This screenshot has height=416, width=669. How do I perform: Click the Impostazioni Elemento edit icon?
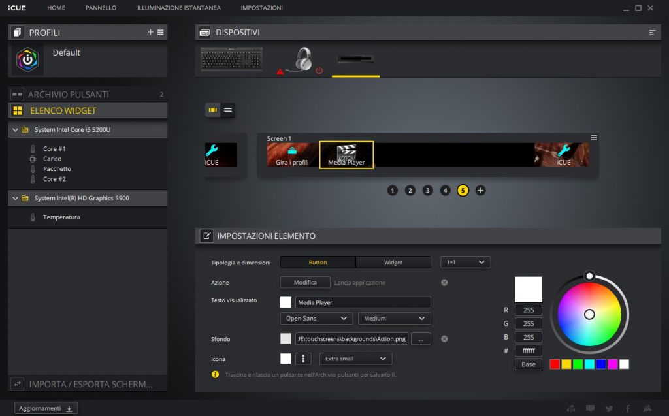tap(207, 236)
